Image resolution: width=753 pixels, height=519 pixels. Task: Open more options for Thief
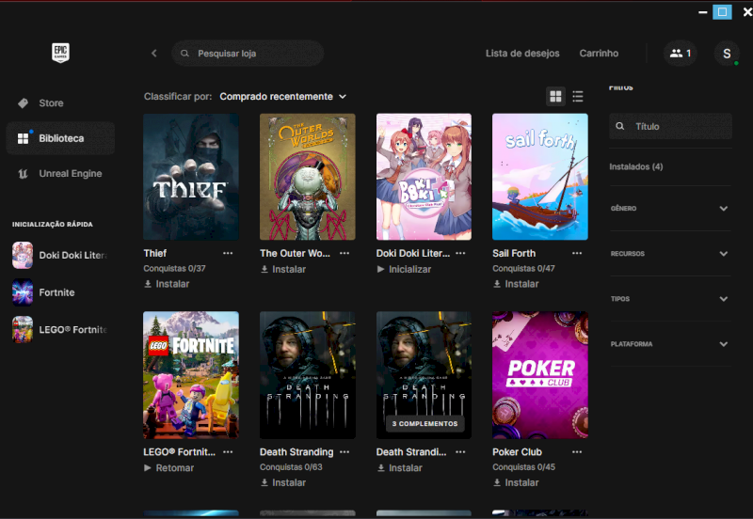tap(228, 253)
